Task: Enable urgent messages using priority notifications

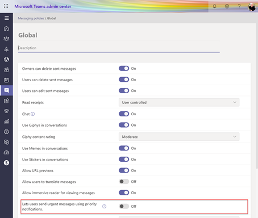Action: pos(124,206)
